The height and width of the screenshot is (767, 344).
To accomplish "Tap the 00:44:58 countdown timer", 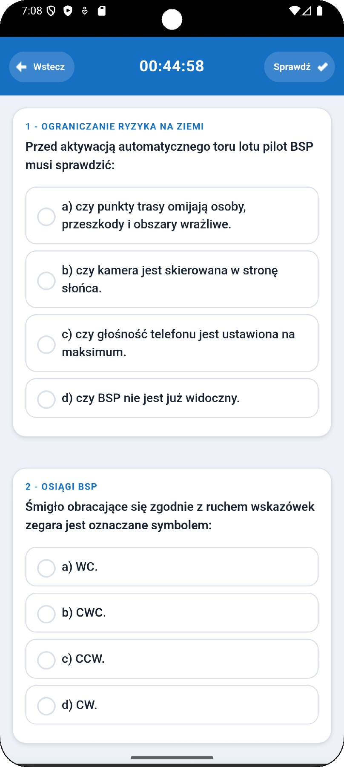I will (172, 66).
